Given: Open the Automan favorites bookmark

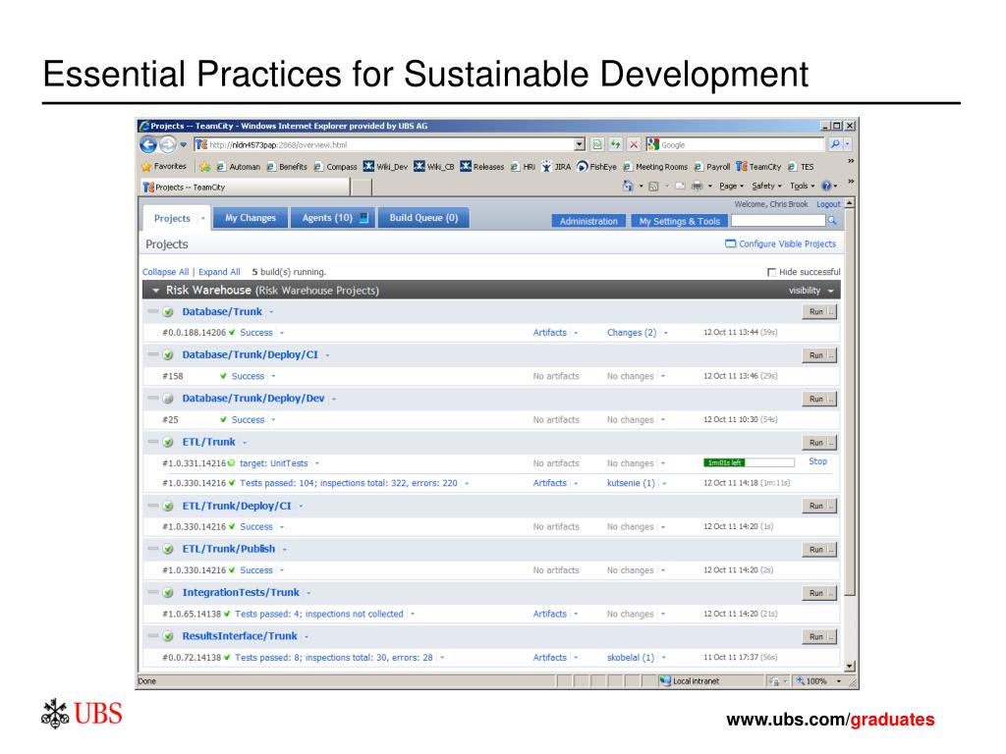Looking at the screenshot, I should (x=238, y=167).
